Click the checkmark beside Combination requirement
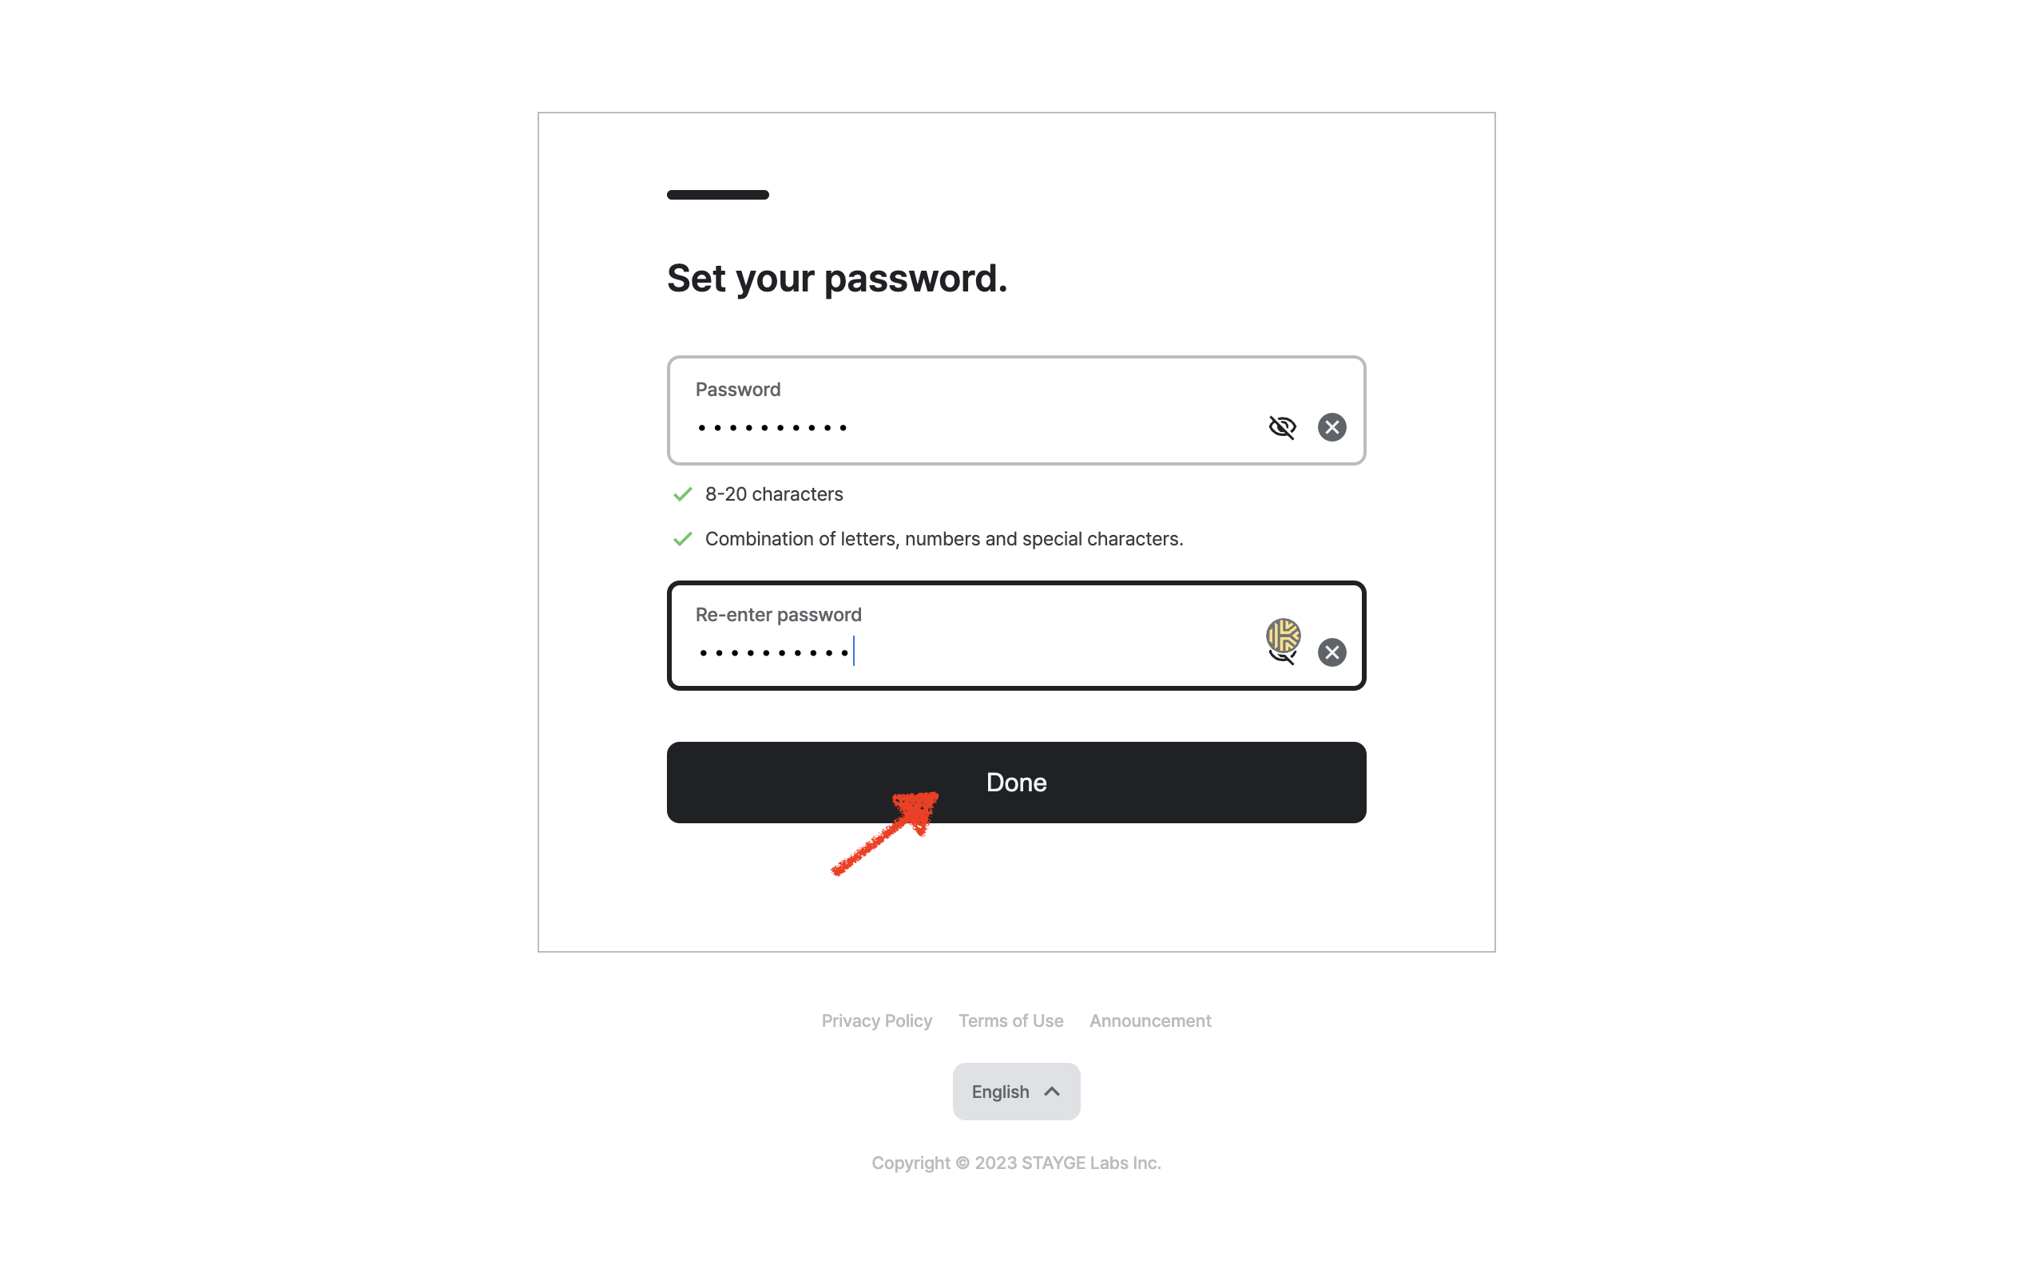This screenshot has width=2032, height=1284. (683, 539)
